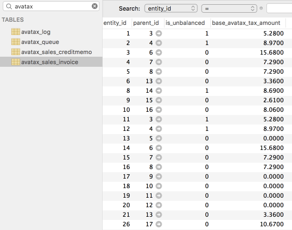This screenshot has width=292, height=230.
Task: Follow parent_id arrow in entity 26 row
Action: tap(158, 224)
